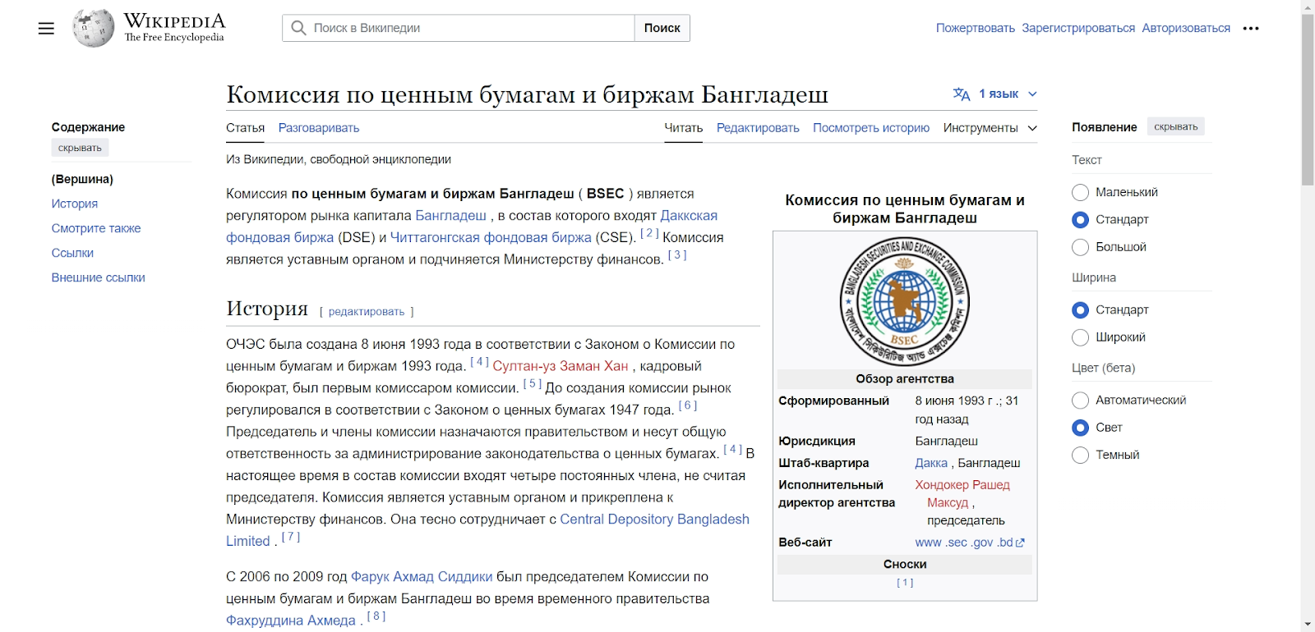This screenshot has height=632, width=1315.
Task: Open the three-dot personal tools menu
Action: click(x=1250, y=28)
